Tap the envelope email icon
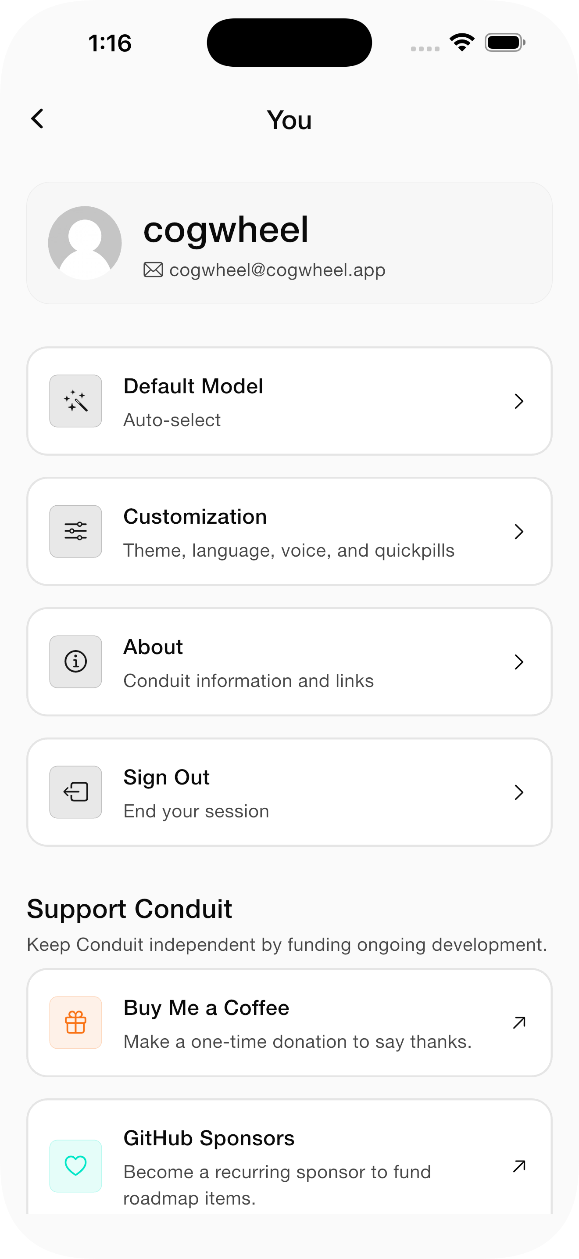This screenshot has width=579, height=1259. tap(153, 270)
